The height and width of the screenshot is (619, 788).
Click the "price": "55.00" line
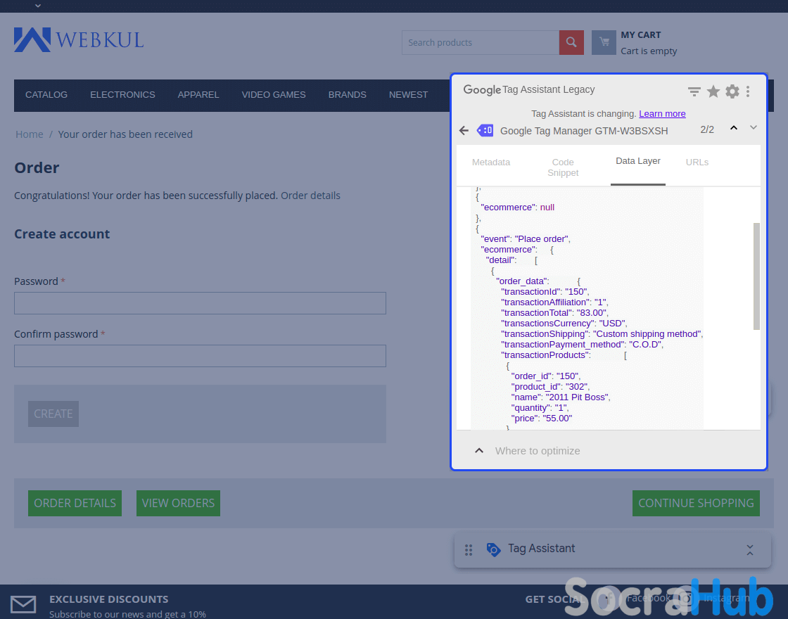(541, 419)
